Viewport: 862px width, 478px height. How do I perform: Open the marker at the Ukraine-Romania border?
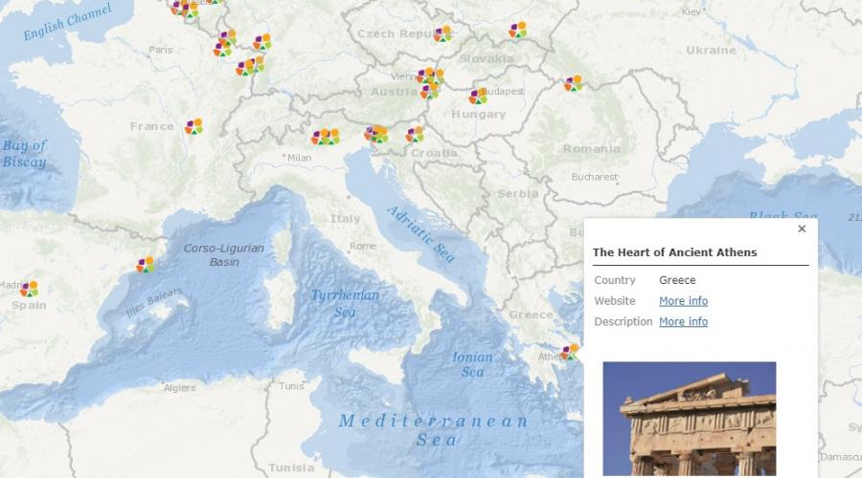573,83
